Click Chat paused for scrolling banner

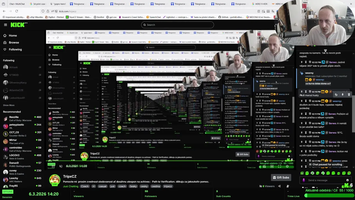(x=325, y=164)
